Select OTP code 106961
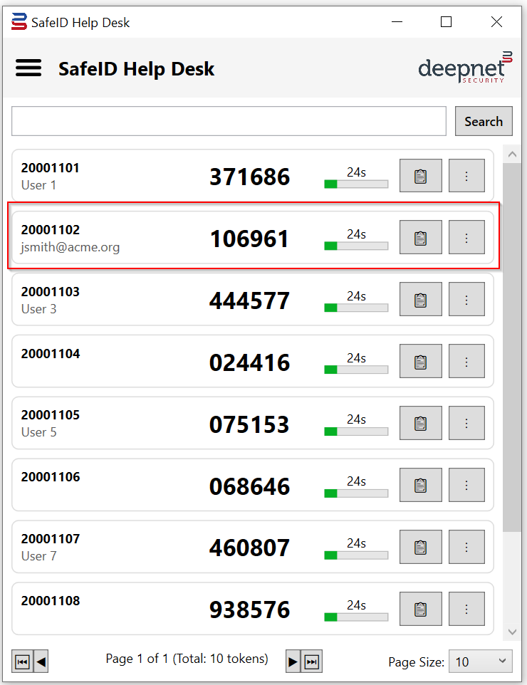527x685 pixels. click(249, 239)
